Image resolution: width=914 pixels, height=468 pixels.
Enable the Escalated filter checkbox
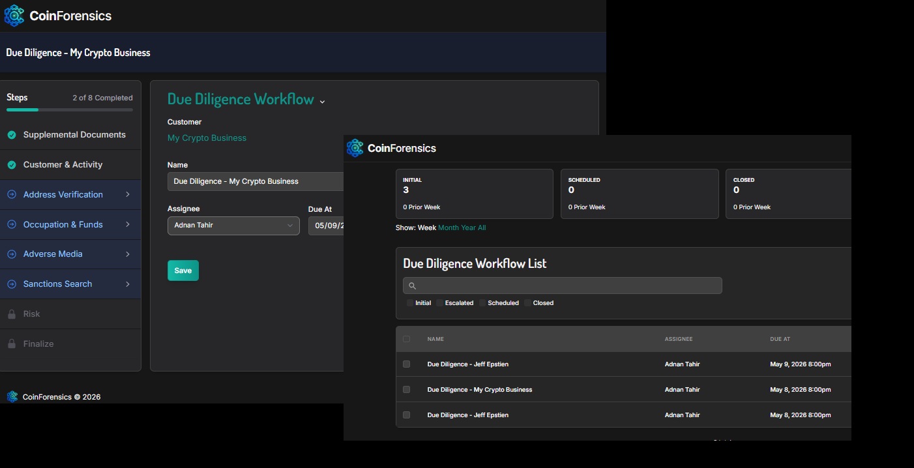click(440, 303)
